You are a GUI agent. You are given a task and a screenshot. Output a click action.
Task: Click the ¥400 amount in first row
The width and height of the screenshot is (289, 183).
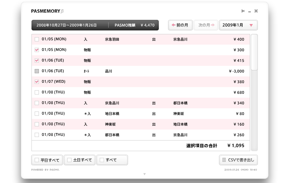239,39
